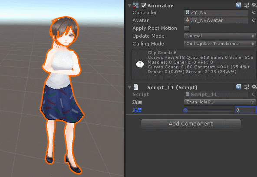Screen dimensions: 257x177
Task: Open Animator component gear settings menu
Action: click(254, 5)
